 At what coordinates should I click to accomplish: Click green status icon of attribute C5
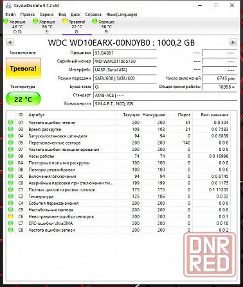pos(10,210)
